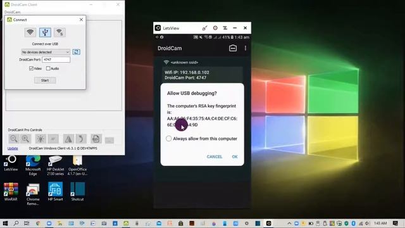The width and height of the screenshot is (405, 228).
Task: Open the Microsoft Edge desktop shortcut
Action: point(33,166)
